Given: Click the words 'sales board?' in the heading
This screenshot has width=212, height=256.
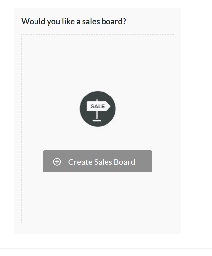Looking at the screenshot, I should 104,21.
